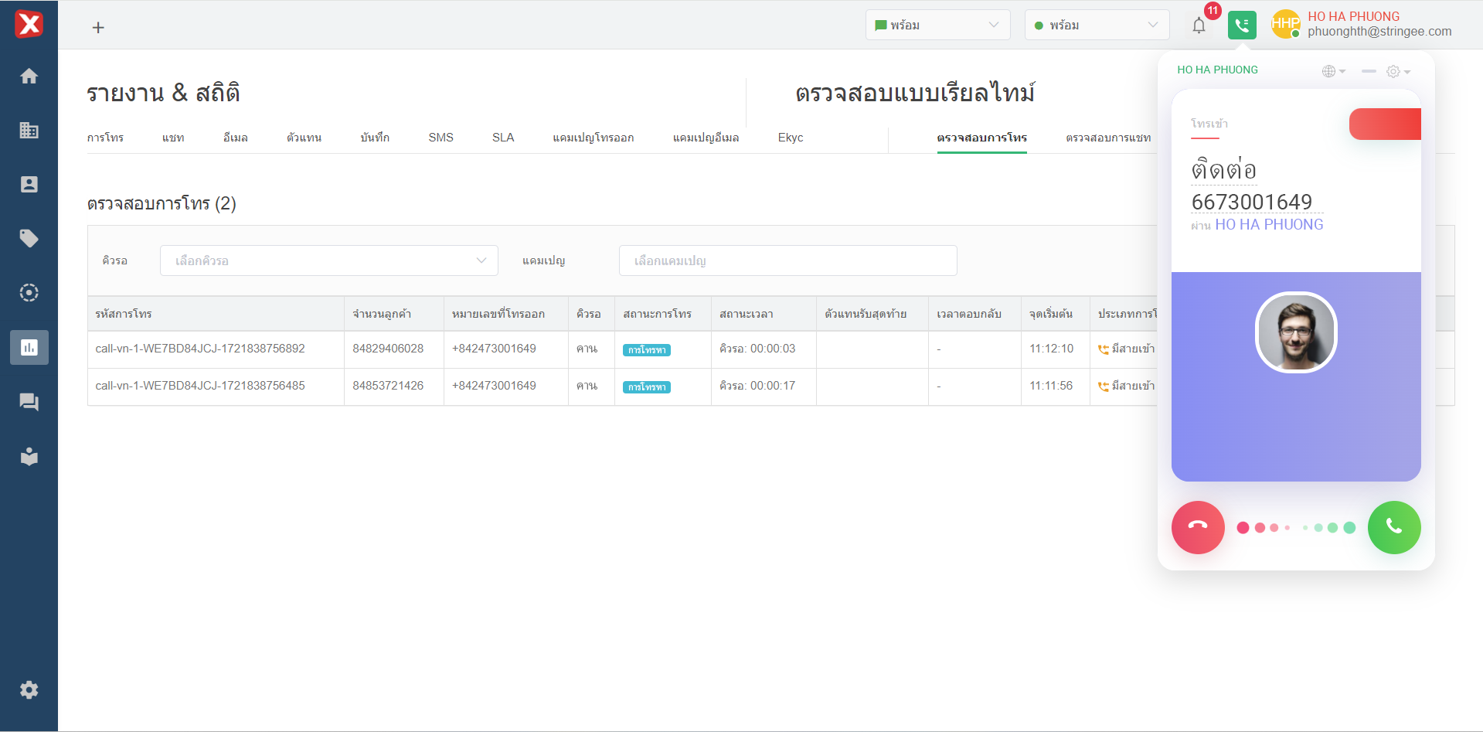Expand the chat status dropdown with flag

[937, 26]
